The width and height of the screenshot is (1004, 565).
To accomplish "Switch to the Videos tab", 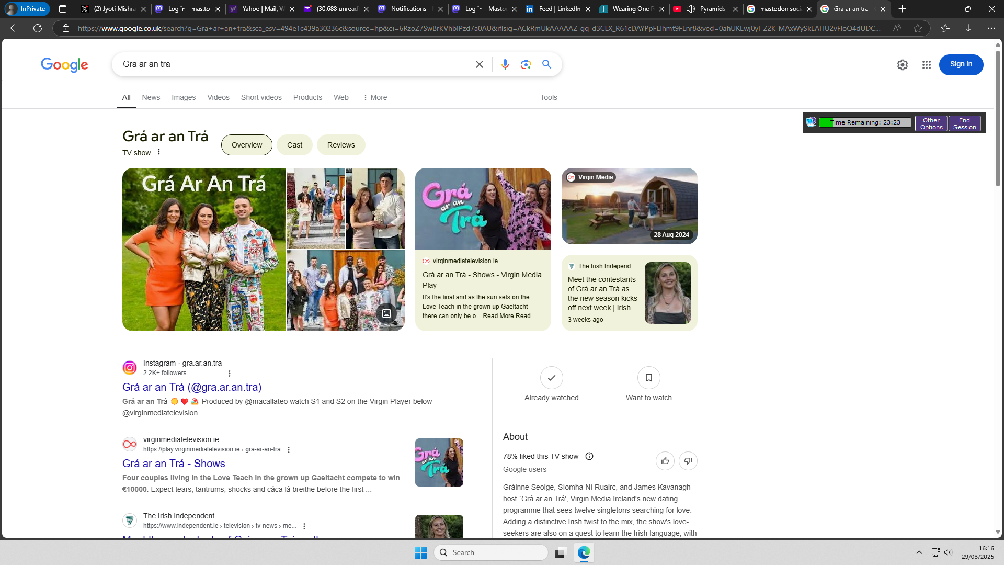I will pos(218,97).
